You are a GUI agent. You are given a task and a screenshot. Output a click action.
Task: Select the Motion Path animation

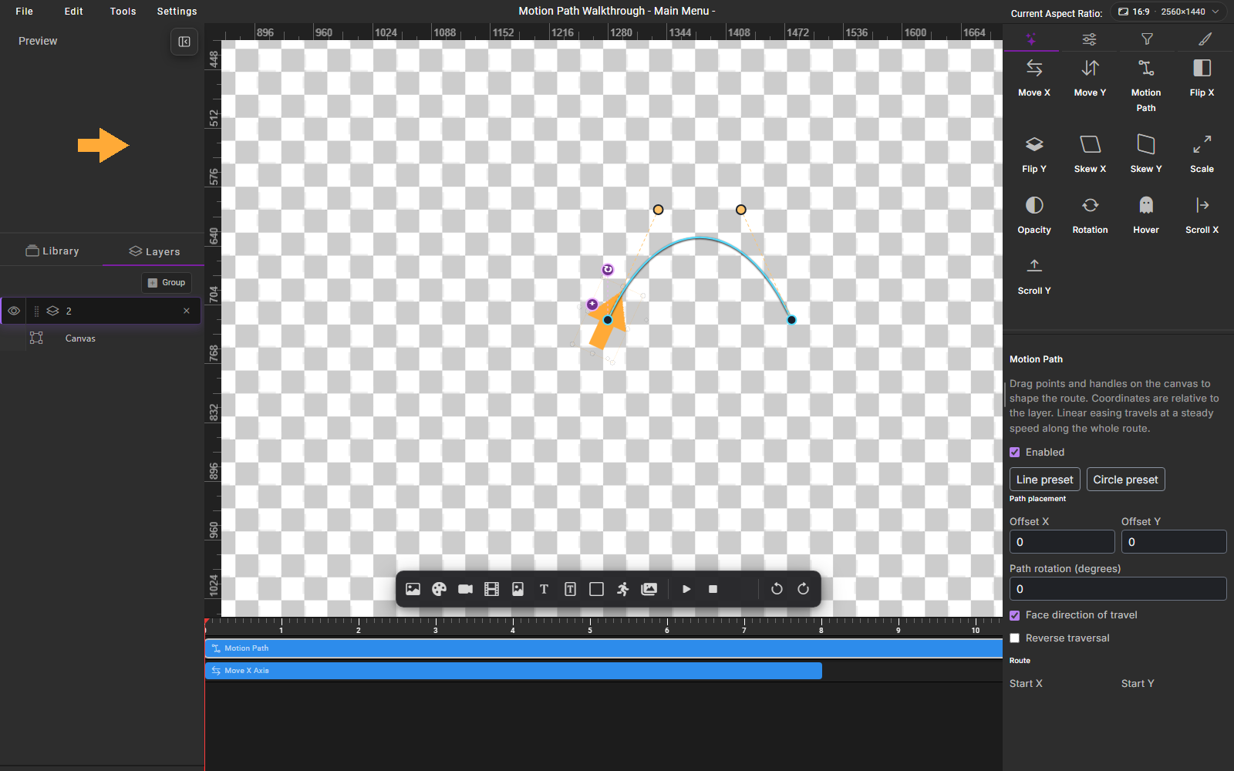click(1146, 86)
